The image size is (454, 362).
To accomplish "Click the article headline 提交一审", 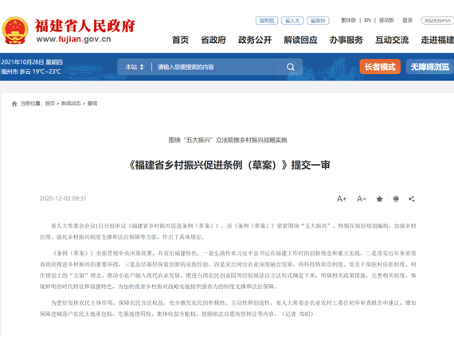I will pyautogui.click(x=229, y=165).
